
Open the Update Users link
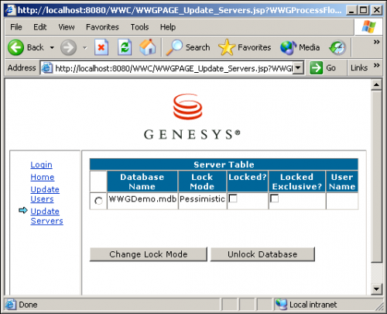point(45,194)
